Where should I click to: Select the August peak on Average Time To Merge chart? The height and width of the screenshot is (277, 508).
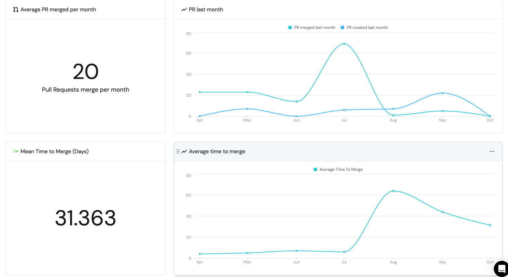[x=393, y=191]
